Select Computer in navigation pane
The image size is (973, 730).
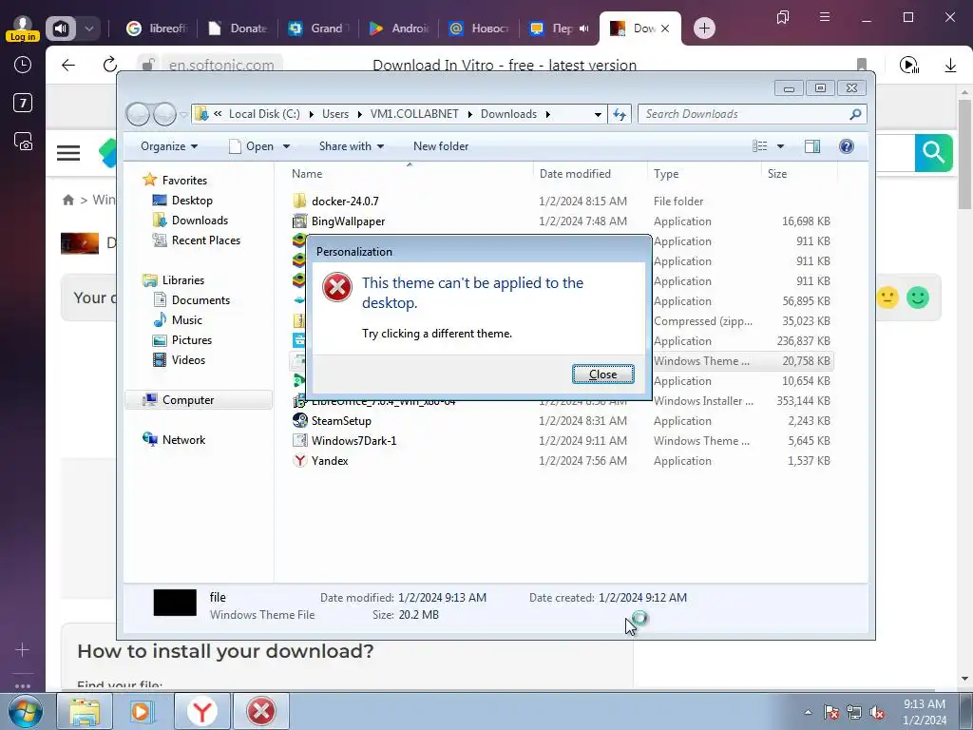click(x=188, y=400)
